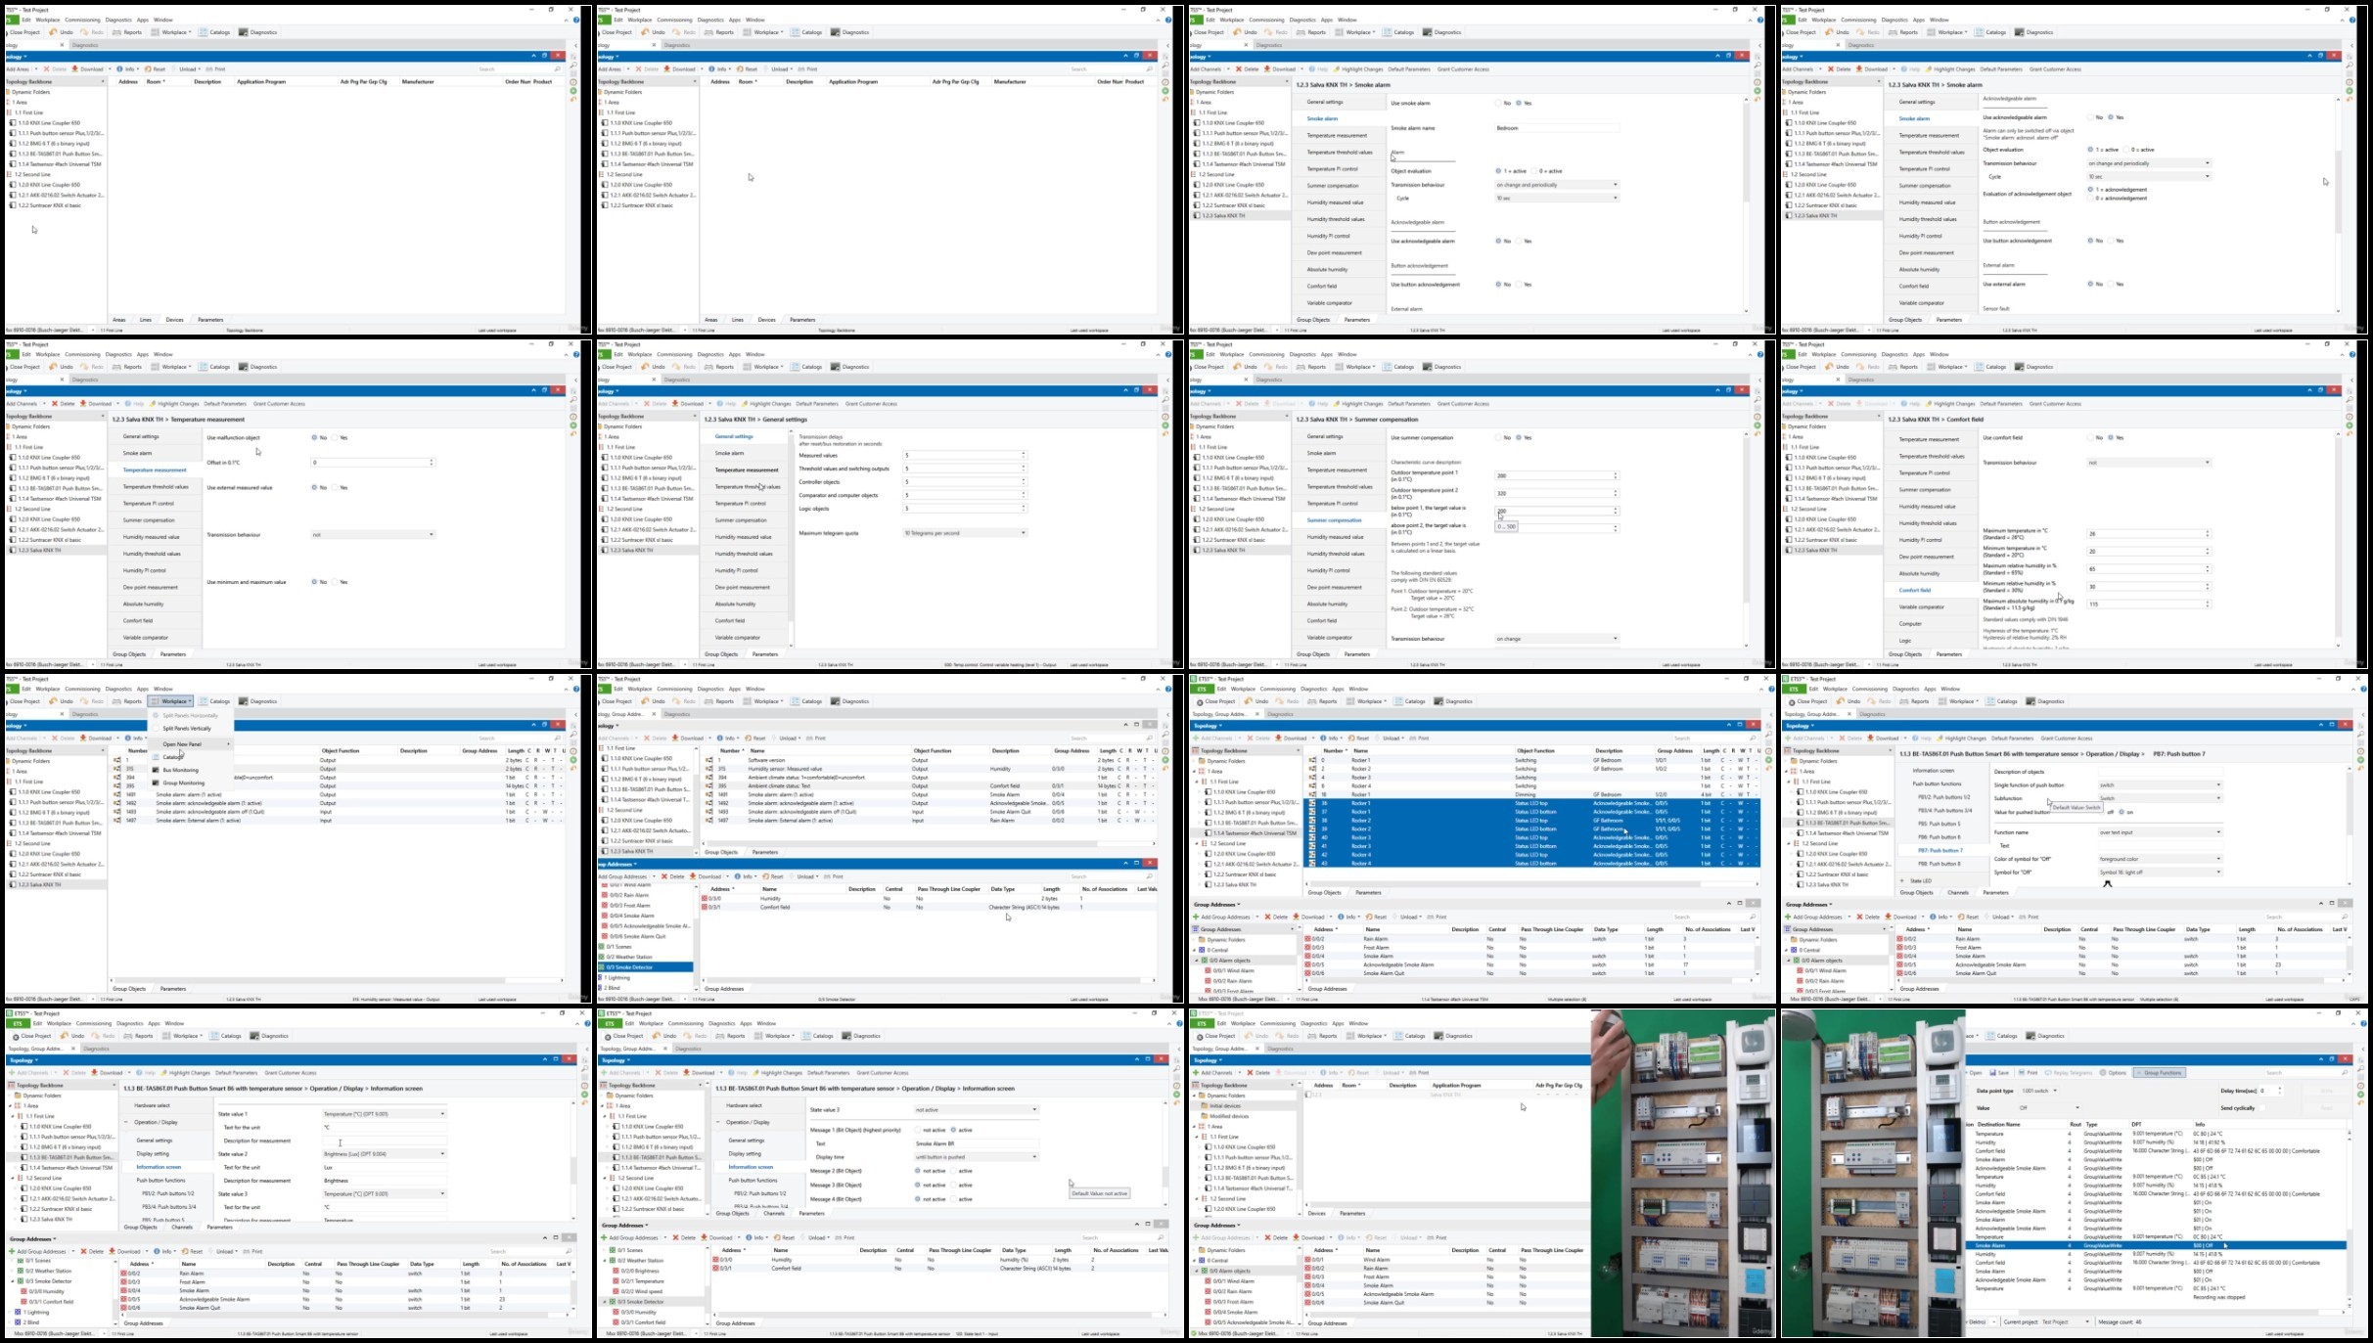Click Open icon in group monitor toolbar
The height and width of the screenshot is (1343, 2373).
pyautogui.click(x=1974, y=1073)
